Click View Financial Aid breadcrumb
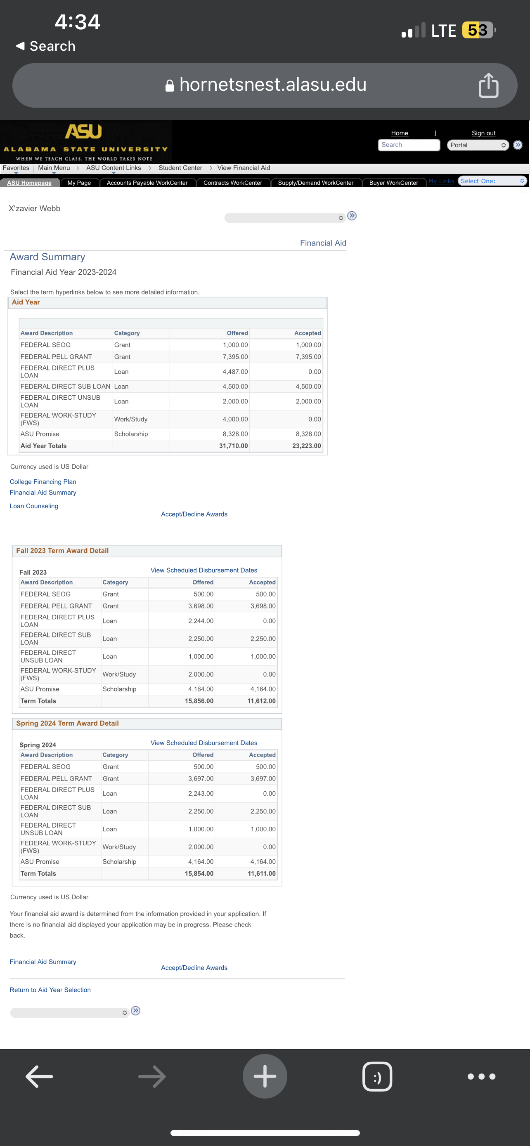530x1146 pixels. point(244,168)
